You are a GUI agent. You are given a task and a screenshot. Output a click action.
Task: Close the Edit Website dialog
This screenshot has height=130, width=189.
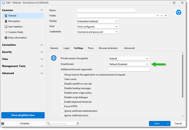point(182,3)
